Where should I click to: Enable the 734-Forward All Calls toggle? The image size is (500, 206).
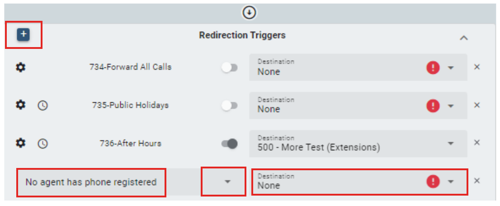click(230, 67)
